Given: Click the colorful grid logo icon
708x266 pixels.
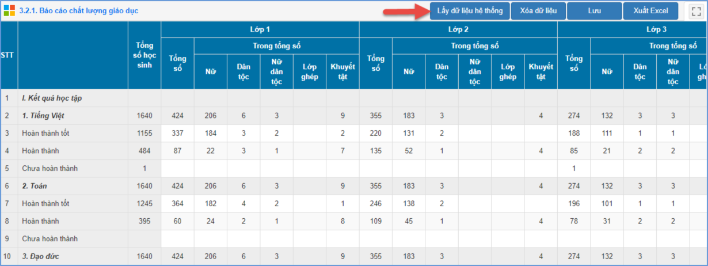Looking at the screenshot, I should point(10,11).
